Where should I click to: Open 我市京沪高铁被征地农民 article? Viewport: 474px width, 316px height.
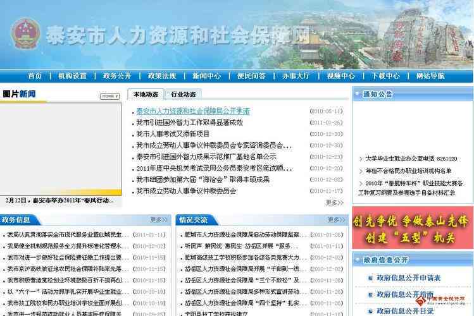pyautogui.click(x=68, y=269)
